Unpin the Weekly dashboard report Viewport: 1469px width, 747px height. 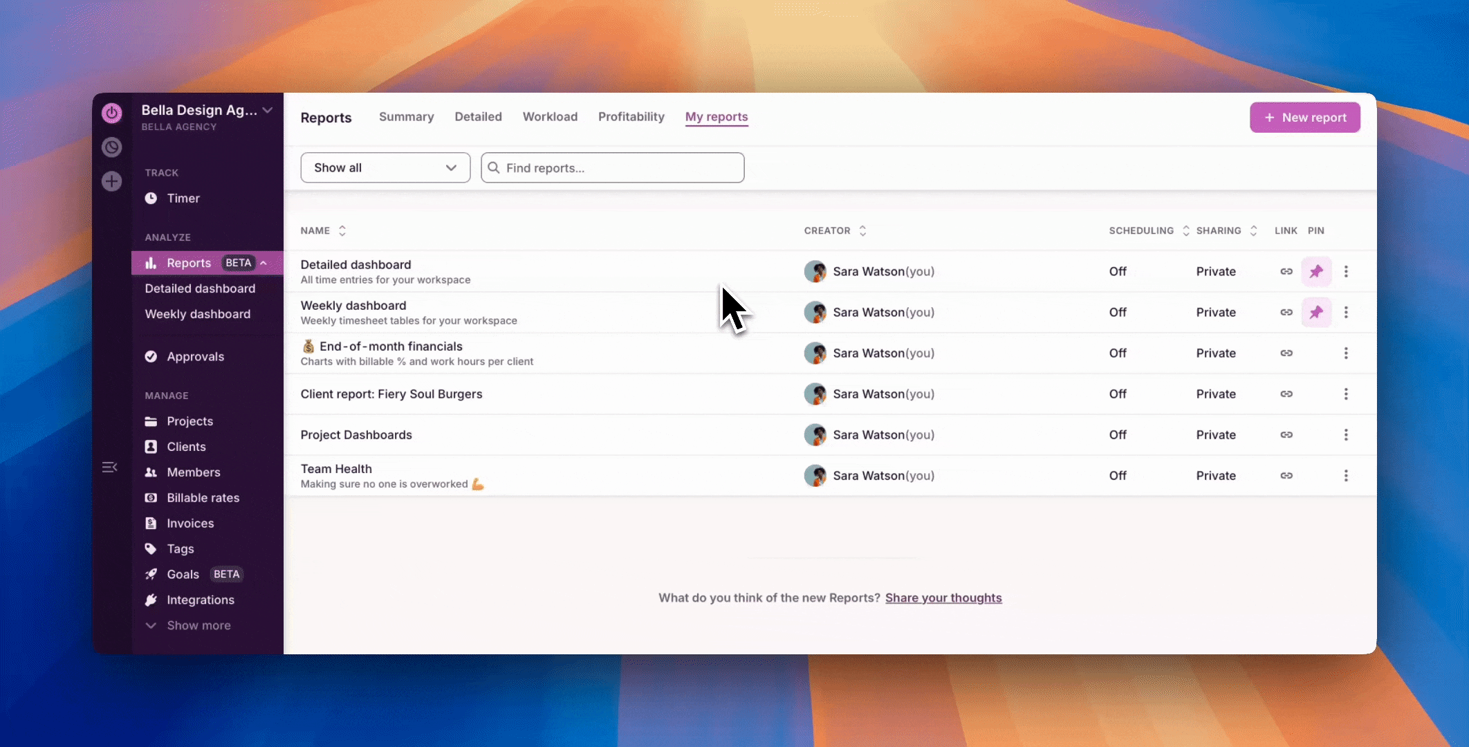click(x=1315, y=313)
